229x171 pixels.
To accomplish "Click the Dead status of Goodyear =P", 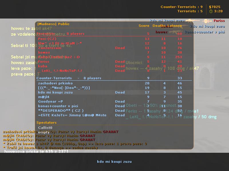I will 120,101.
